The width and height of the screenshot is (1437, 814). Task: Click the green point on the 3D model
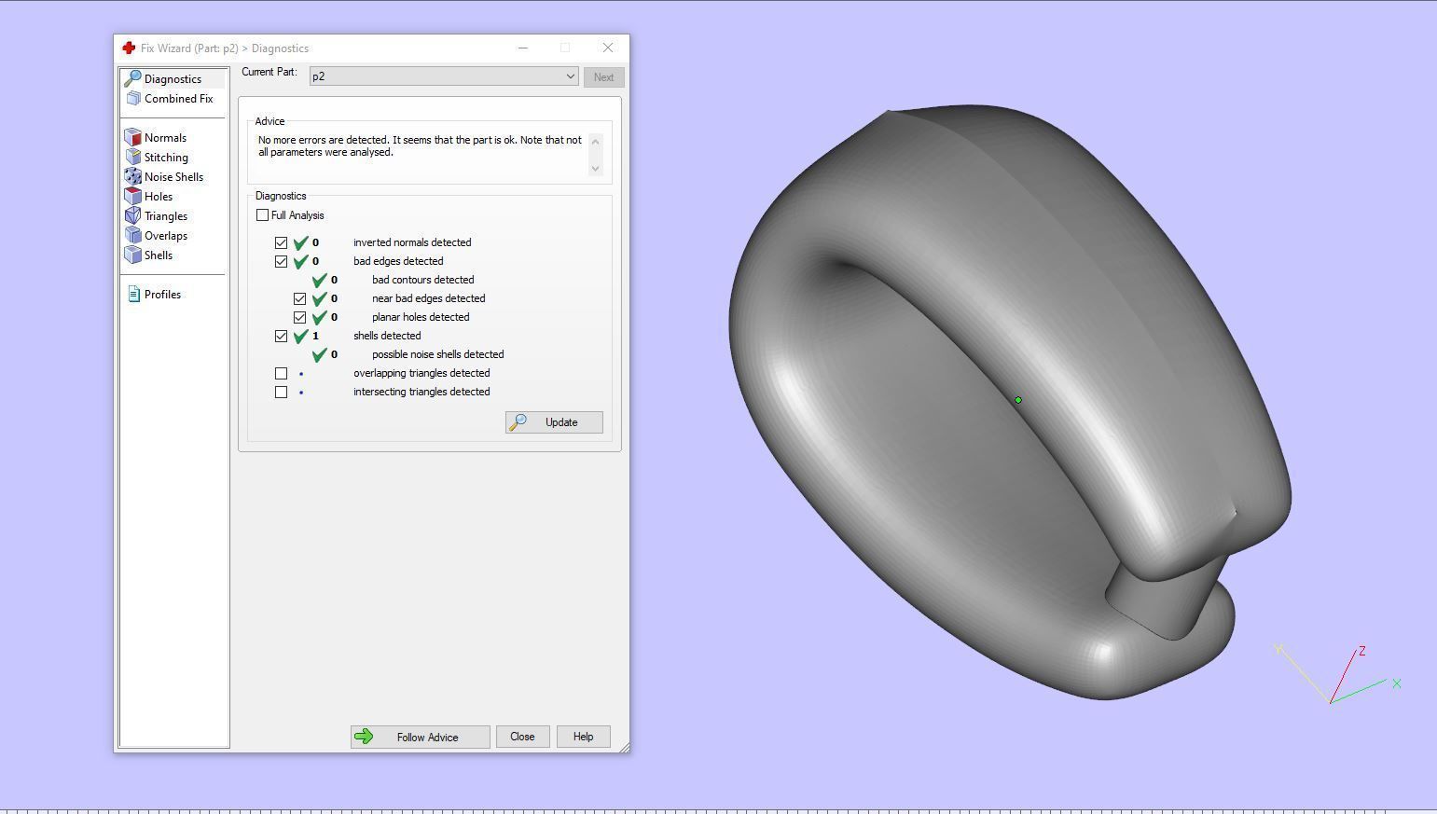pos(1018,400)
